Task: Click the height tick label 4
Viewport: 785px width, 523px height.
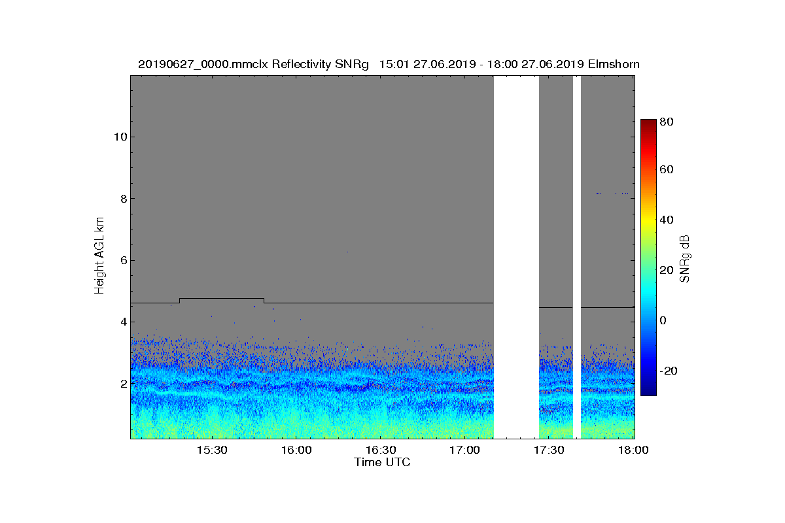Action: 122,322
